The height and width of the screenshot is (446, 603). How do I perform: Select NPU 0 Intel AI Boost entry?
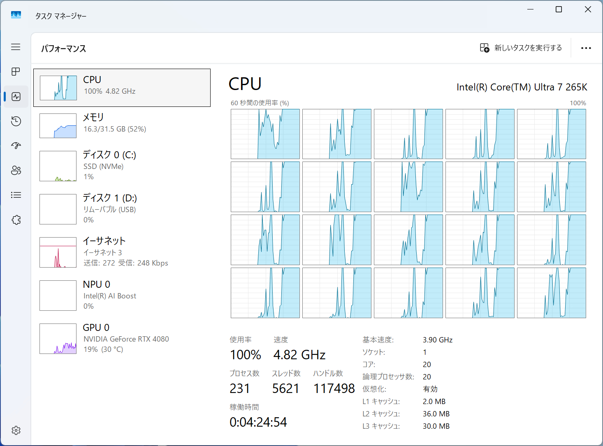point(122,295)
